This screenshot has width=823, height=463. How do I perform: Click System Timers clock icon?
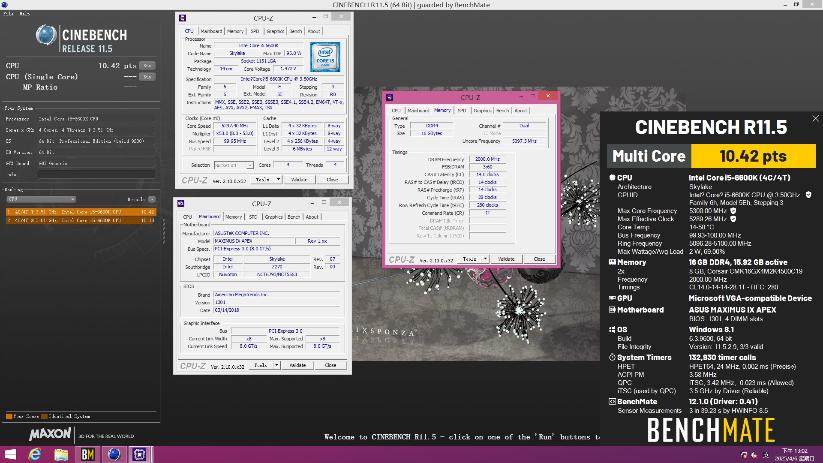(x=612, y=357)
